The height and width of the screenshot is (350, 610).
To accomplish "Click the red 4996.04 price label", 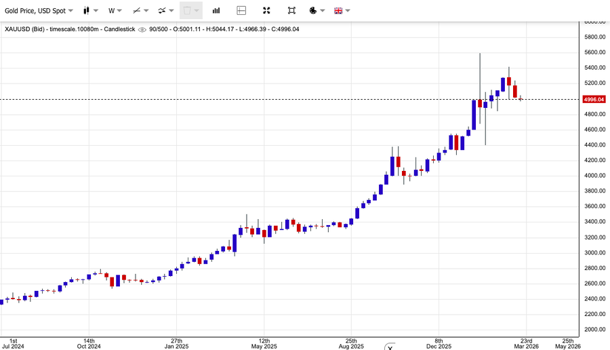I will tap(594, 99).
